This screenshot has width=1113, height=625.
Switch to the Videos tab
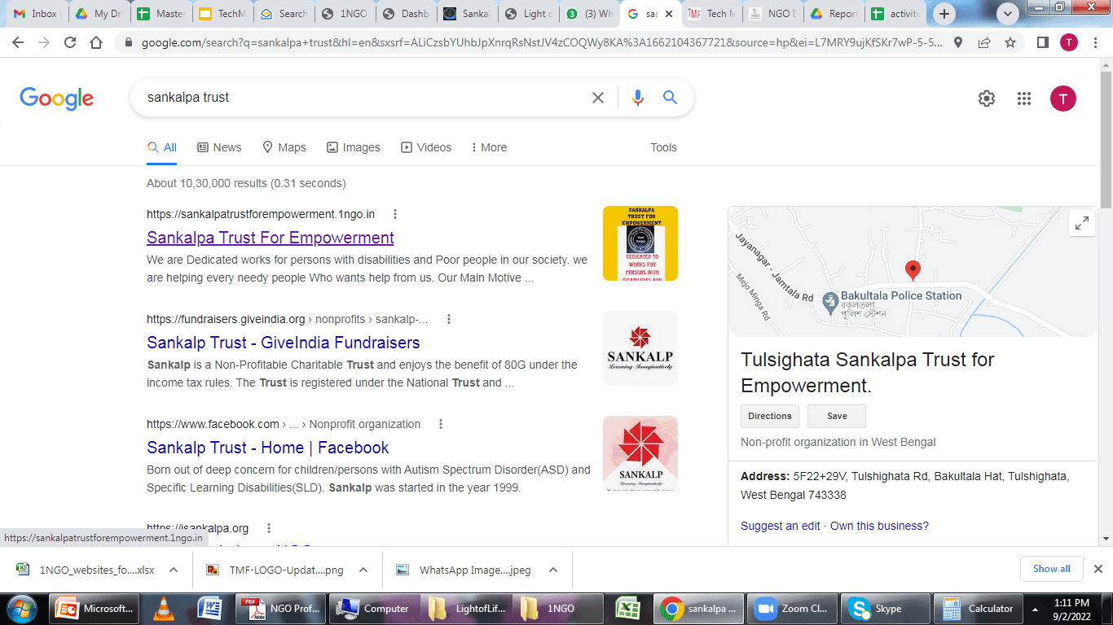point(426,147)
